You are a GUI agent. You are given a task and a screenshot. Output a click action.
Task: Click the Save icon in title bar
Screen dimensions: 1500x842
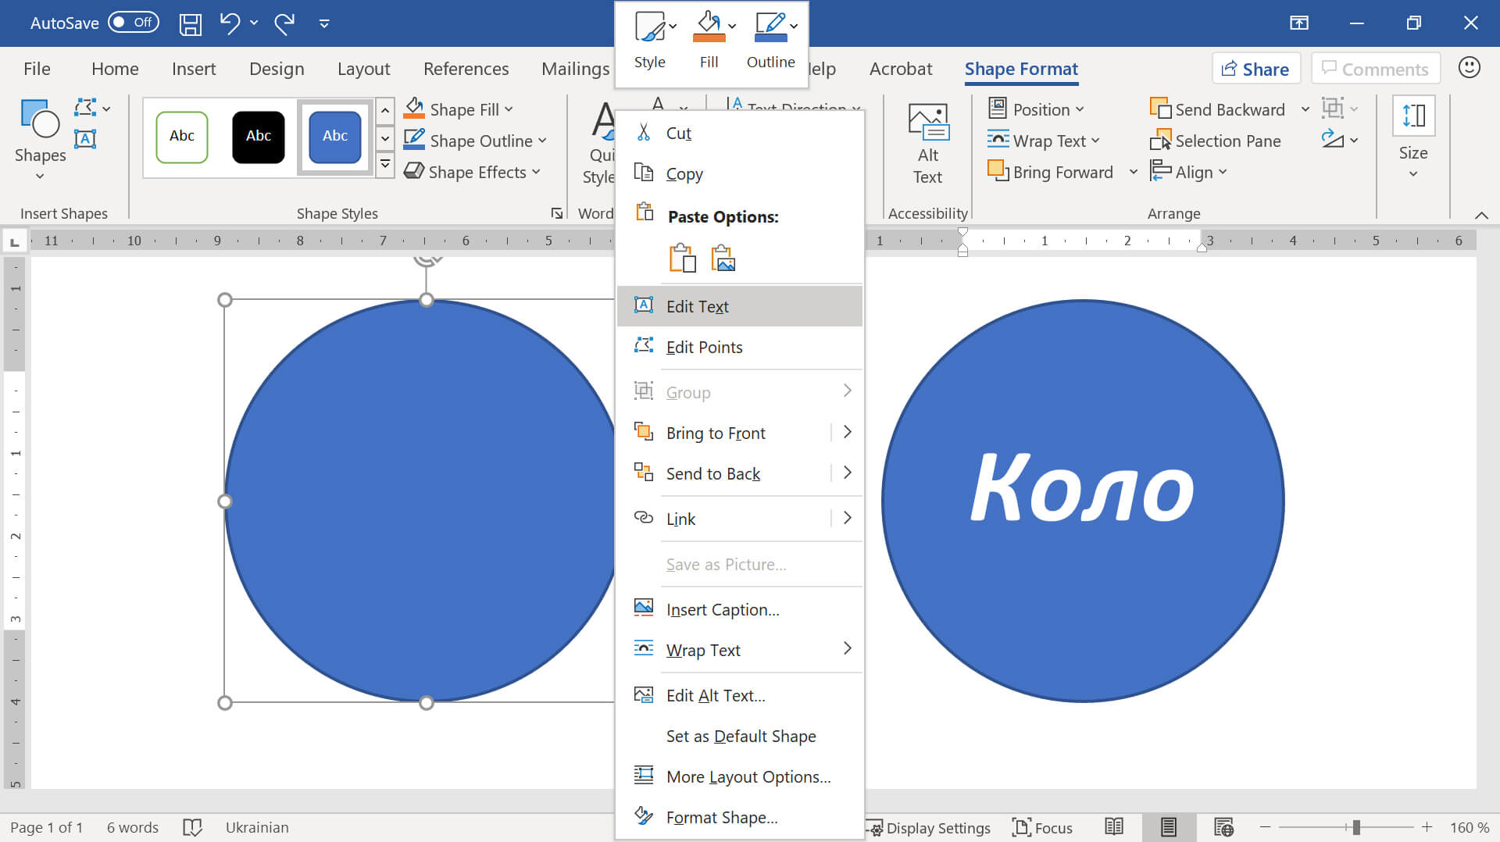190,23
